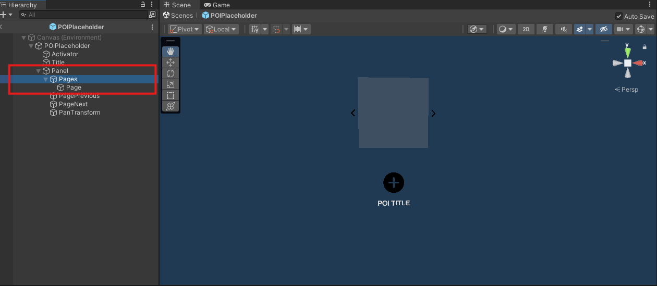Select the Transform tool
657x286 pixels.
171,106
